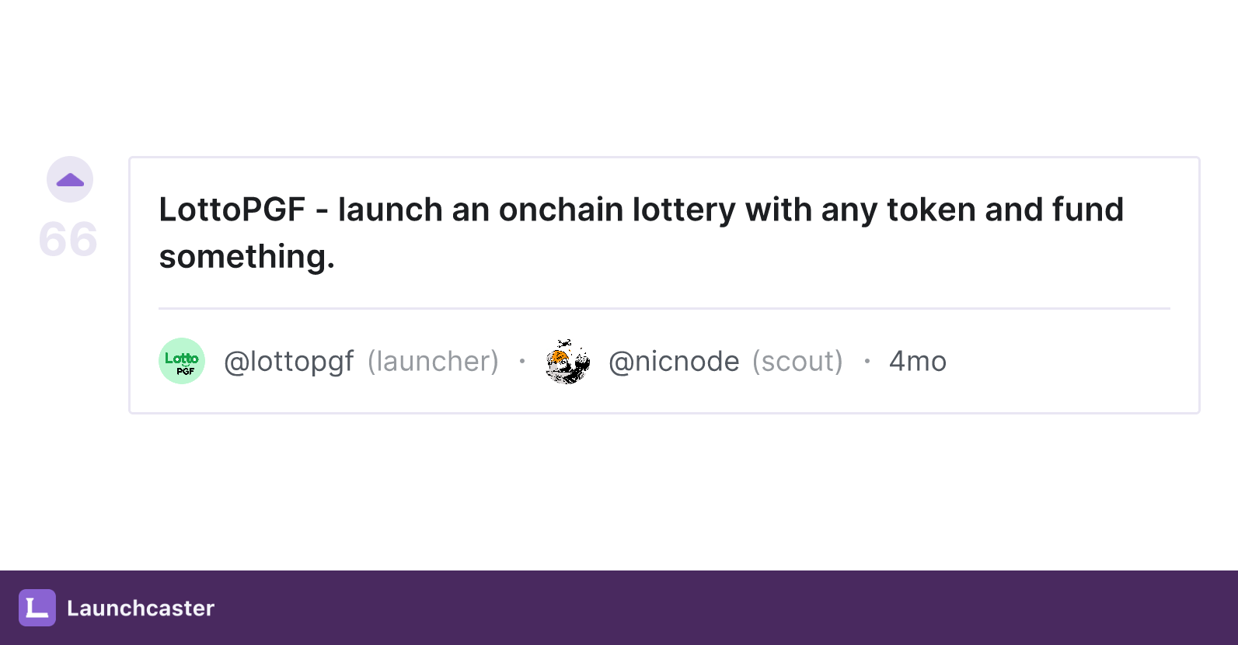The height and width of the screenshot is (645, 1238).
Task: Open the @nicnode profile handle
Action: (674, 362)
